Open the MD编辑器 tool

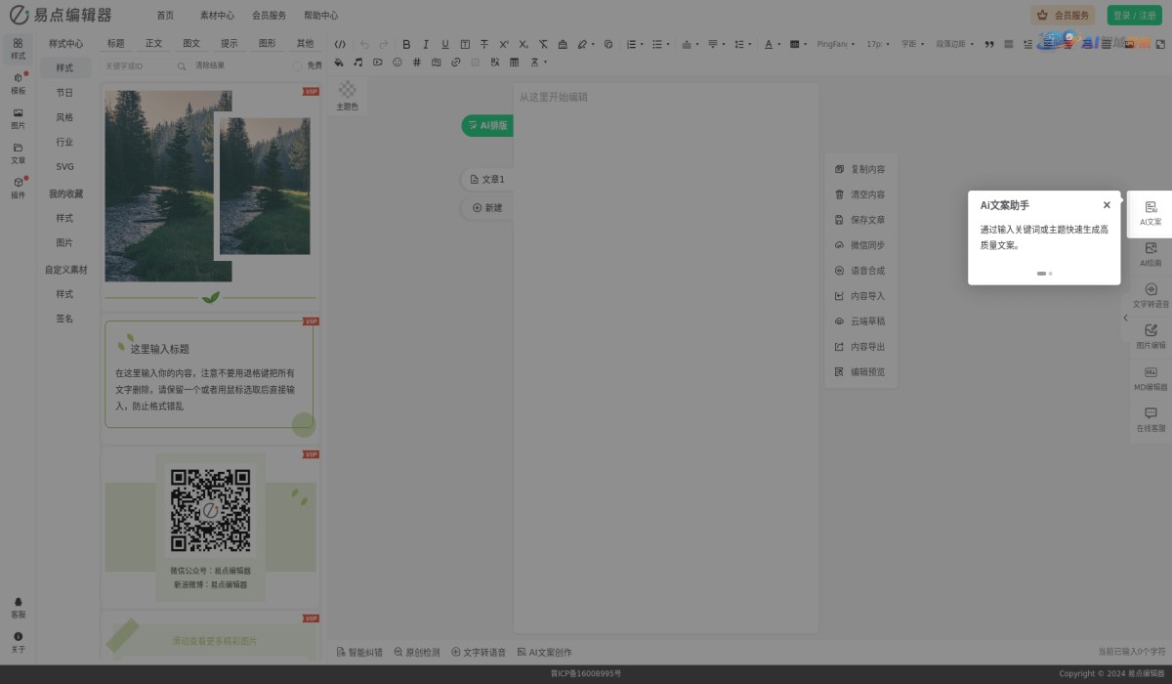pos(1151,378)
